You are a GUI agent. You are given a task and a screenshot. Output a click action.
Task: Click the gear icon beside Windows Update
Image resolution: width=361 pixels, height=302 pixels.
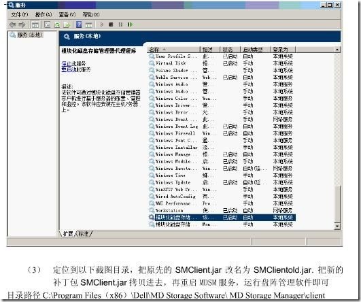pyautogui.click(x=152, y=182)
